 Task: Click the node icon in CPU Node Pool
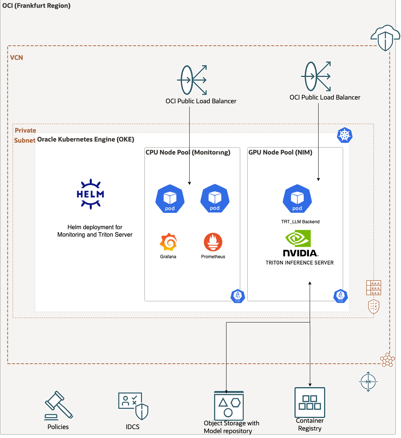pos(238,296)
